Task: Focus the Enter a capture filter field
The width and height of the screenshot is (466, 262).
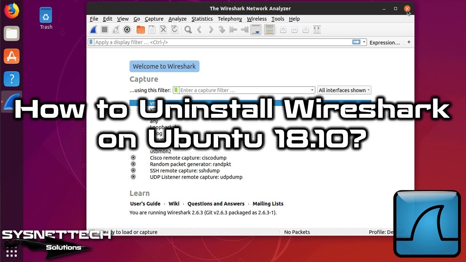Action: click(244, 90)
